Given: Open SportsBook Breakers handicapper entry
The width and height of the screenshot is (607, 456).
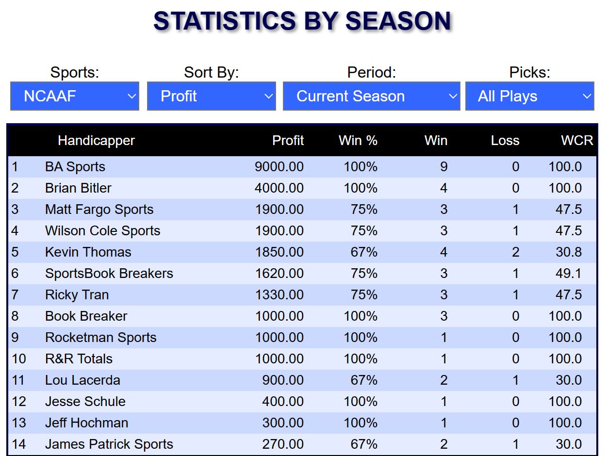Looking at the screenshot, I should 109,274.
